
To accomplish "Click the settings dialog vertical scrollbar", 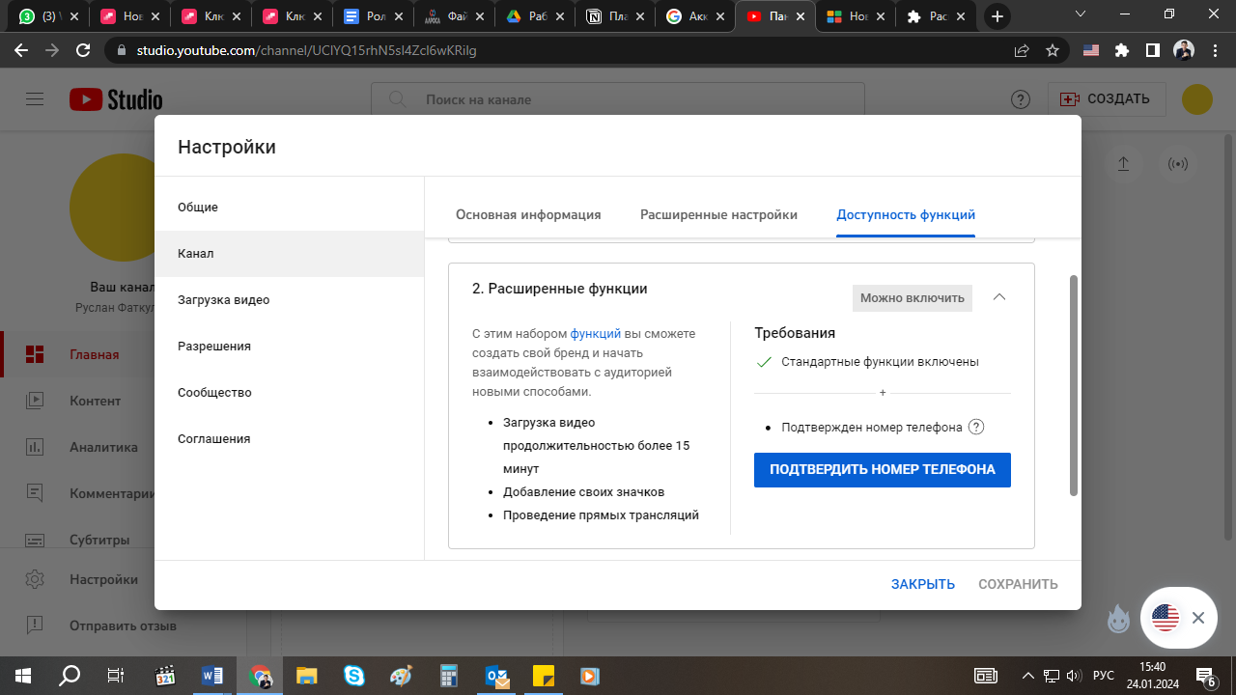I will [x=1073, y=386].
